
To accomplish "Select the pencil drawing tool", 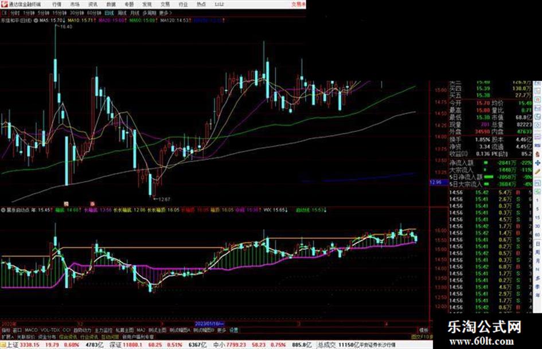I will coord(537,171).
